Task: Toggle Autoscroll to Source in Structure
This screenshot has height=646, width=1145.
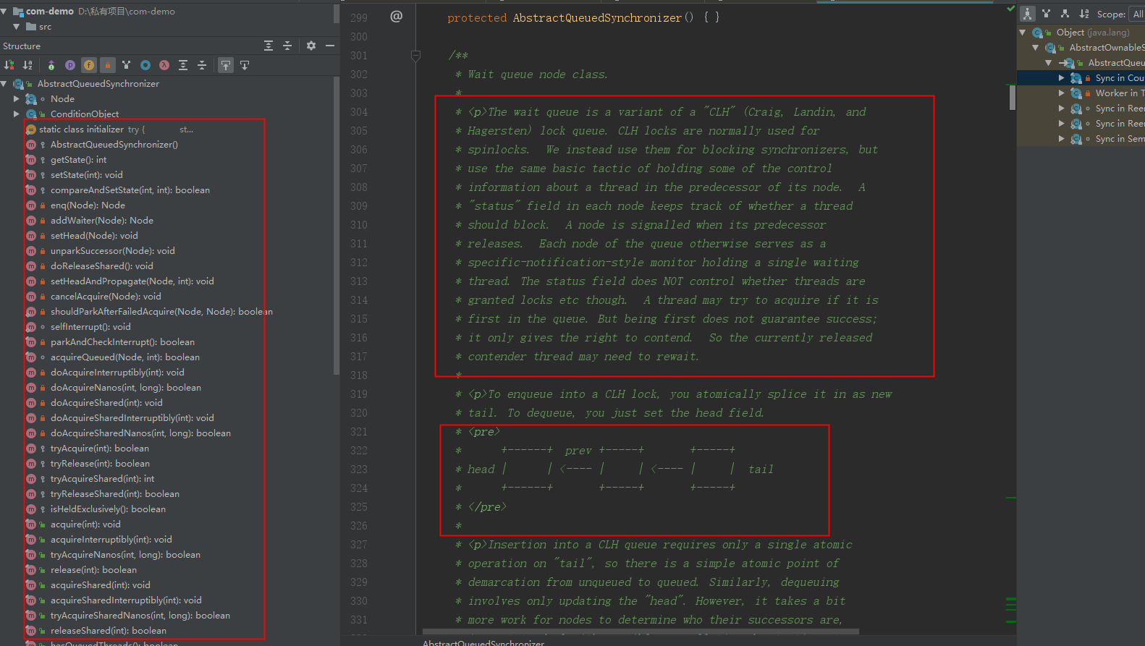Action: coord(226,65)
